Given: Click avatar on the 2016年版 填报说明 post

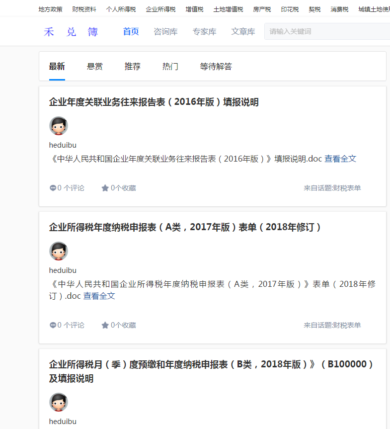Looking at the screenshot, I should point(59,126).
